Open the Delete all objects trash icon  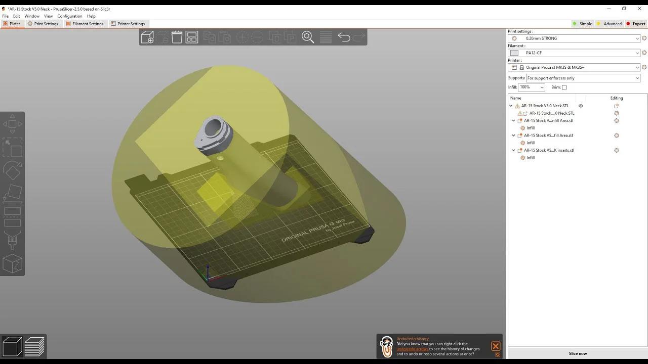pyautogui.click(x=177, y=37)
